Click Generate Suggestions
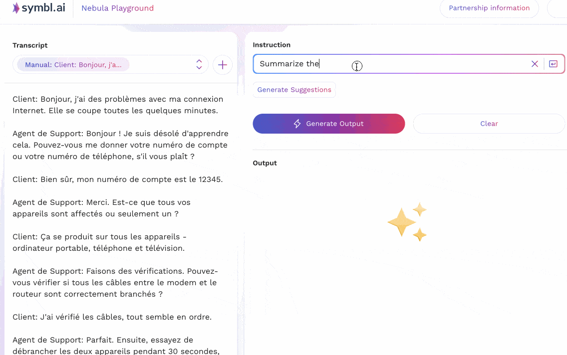The image size is (567, 355). tap(294, 90)
